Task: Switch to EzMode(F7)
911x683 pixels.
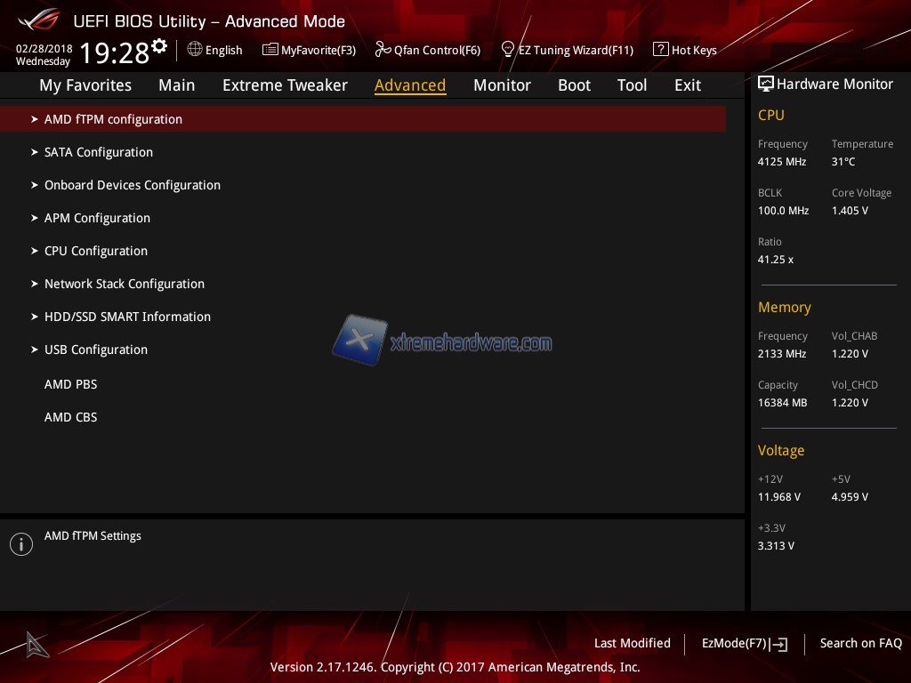Action: (744, 644)
